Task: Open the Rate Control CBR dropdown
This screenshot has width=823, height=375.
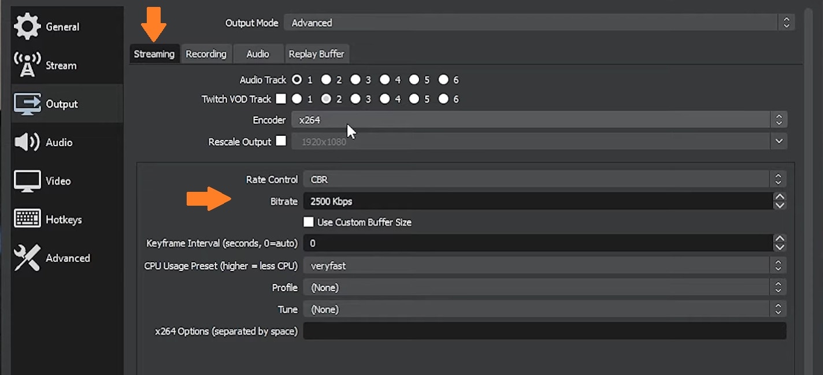Action: [544, 179]
